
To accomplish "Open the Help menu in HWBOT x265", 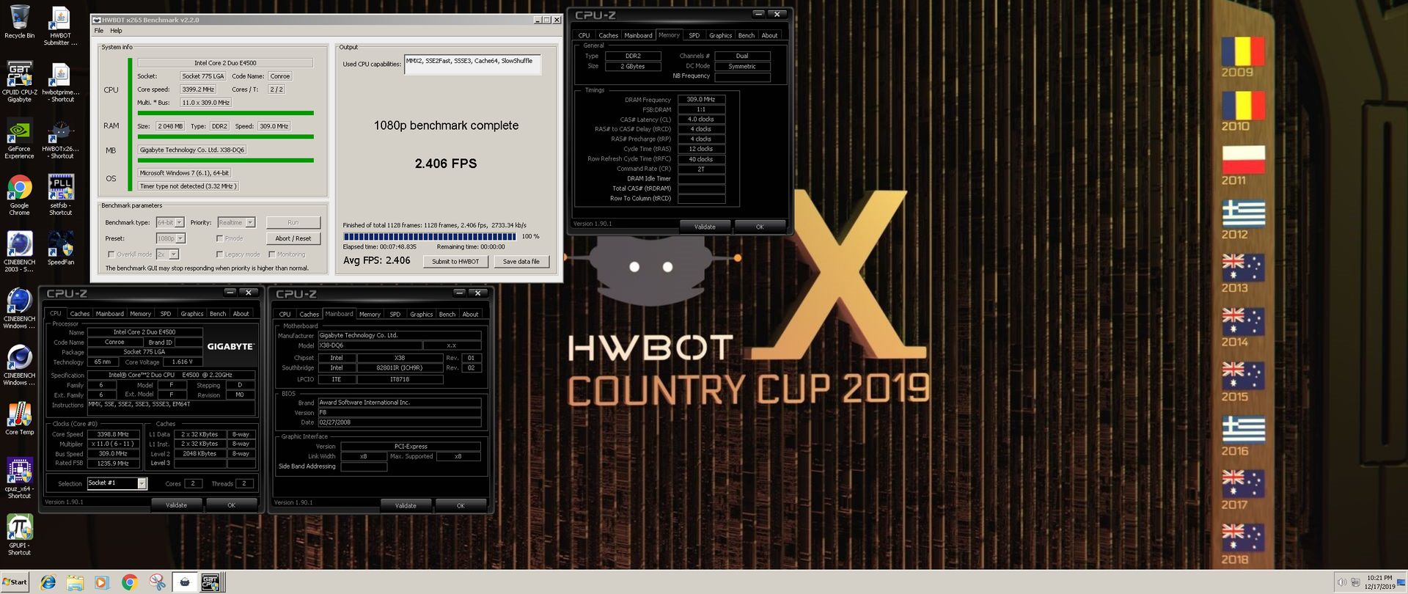I will coord(116,31).
